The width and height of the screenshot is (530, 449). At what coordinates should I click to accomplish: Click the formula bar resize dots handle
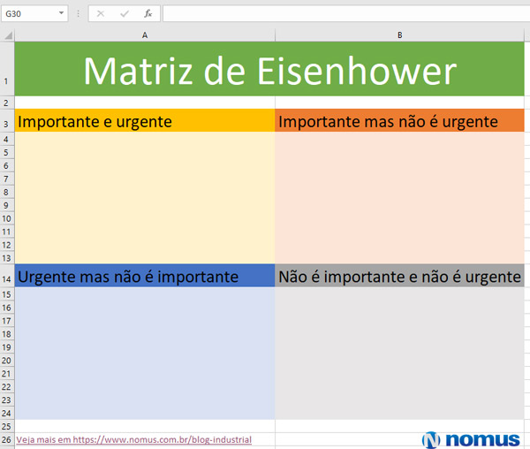79,14
